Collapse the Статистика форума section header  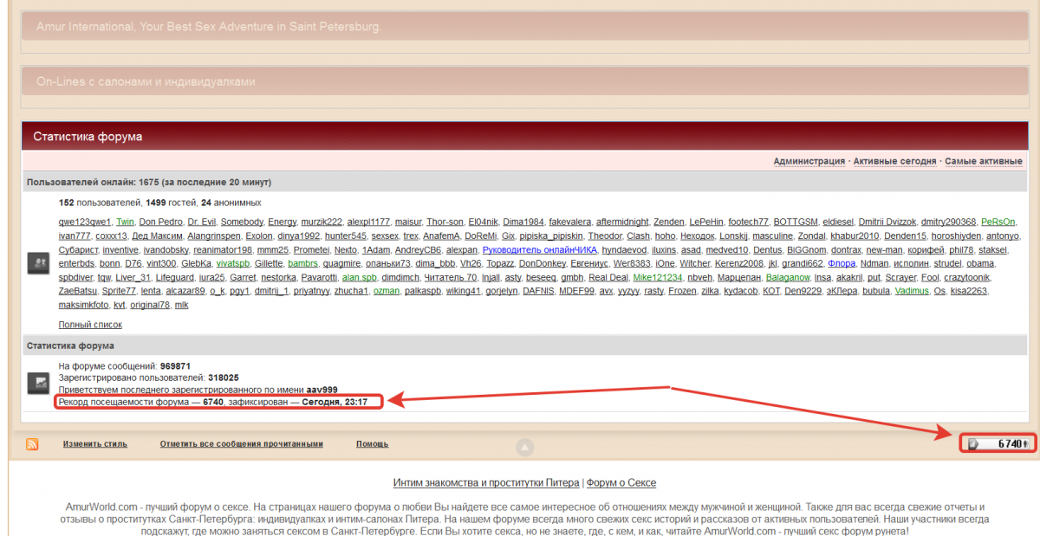pos(523,137)
